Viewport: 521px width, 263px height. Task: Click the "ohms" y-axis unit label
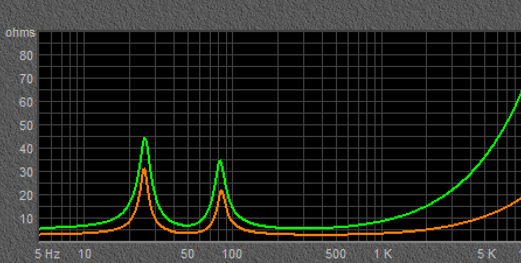[x=20, y=33]
